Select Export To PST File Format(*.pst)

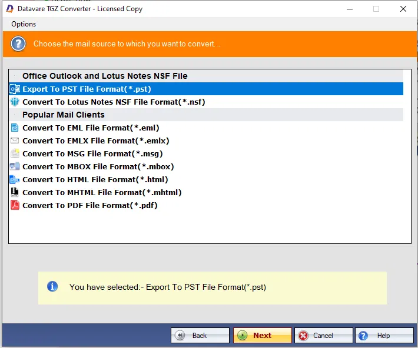[x=206, y=89]
